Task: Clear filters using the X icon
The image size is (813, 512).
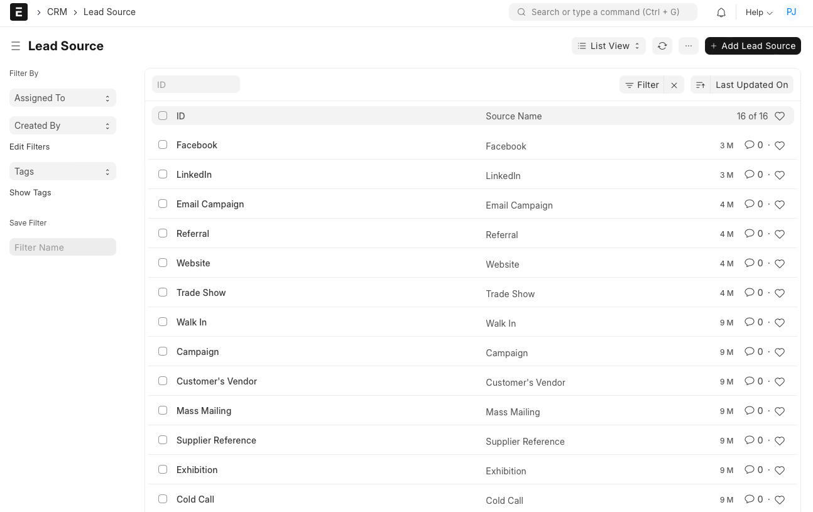Action: [674, 84]
